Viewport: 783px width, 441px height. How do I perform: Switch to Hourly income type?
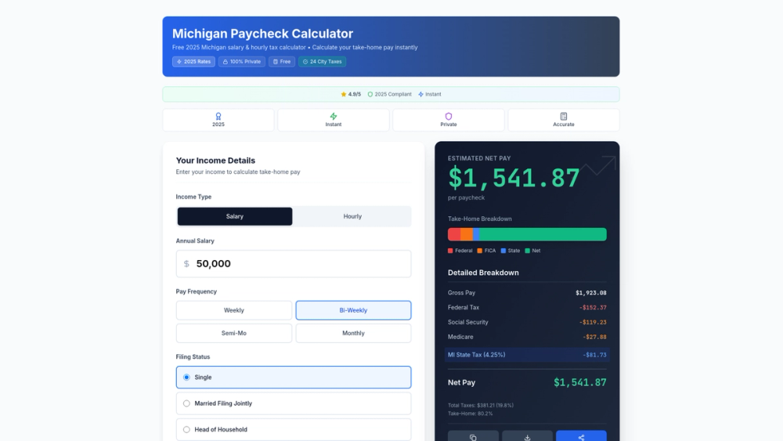click(352, 216)
